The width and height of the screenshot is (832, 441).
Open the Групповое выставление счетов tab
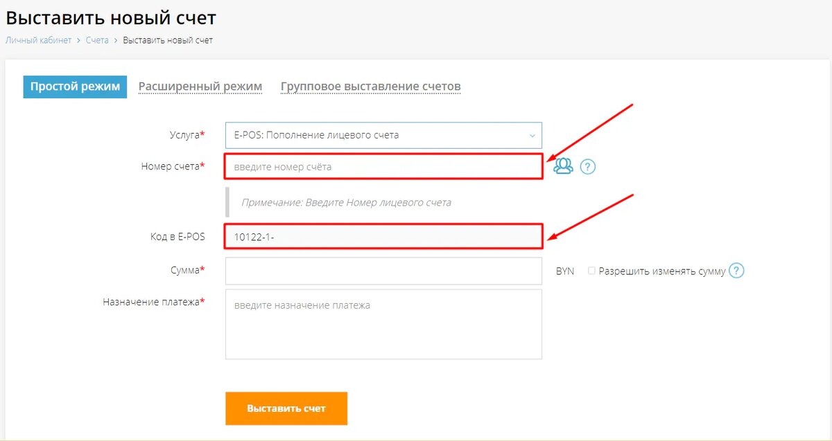370,86
